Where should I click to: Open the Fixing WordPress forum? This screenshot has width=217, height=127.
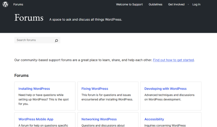[x=95, y=89]
